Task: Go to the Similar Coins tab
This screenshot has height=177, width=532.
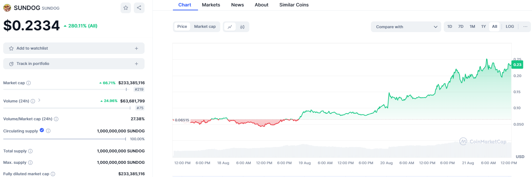Action: click(294, 5)
